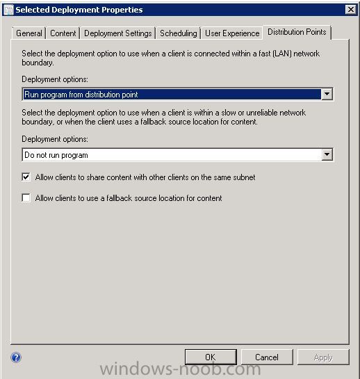Click the greyed-out Apply button

[323, 357]
